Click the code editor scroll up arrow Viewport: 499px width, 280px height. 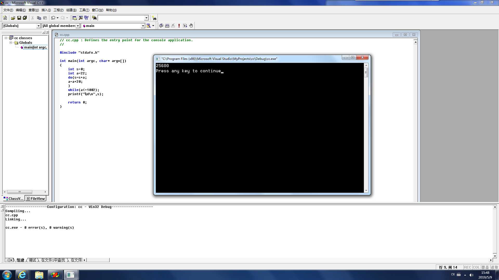[416, 42]
